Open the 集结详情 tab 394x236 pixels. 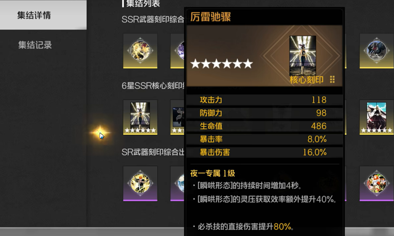click(43, 15)
